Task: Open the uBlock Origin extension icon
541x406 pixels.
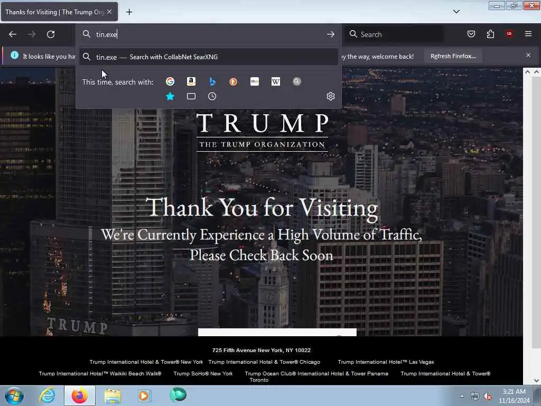Action: click(x=509, y=34)
